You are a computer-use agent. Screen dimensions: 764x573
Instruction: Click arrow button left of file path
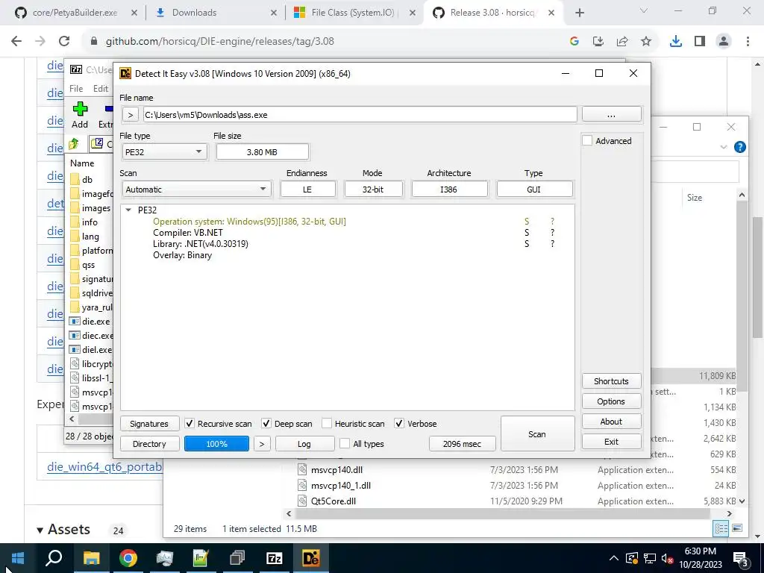(x=130, y=115)
